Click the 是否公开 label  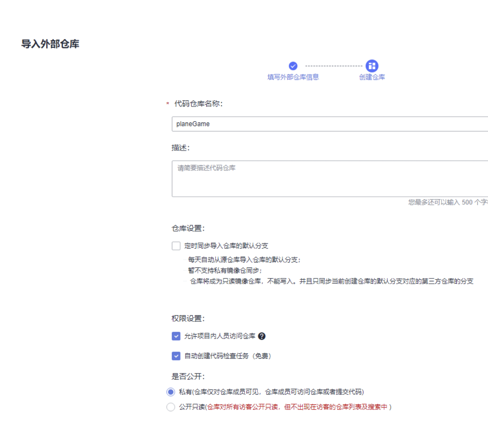pos(188,376)
